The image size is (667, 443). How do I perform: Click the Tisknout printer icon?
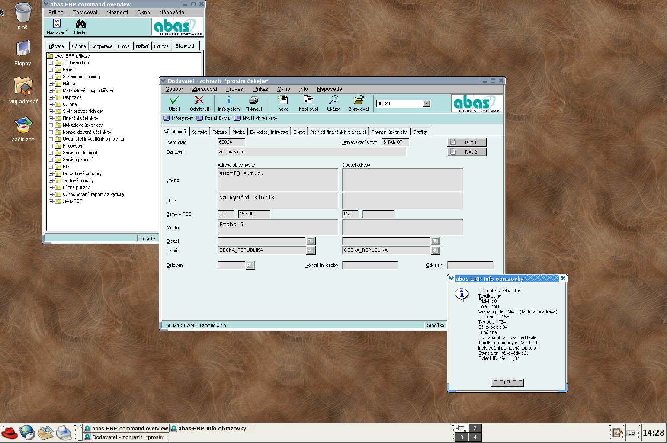254,101
